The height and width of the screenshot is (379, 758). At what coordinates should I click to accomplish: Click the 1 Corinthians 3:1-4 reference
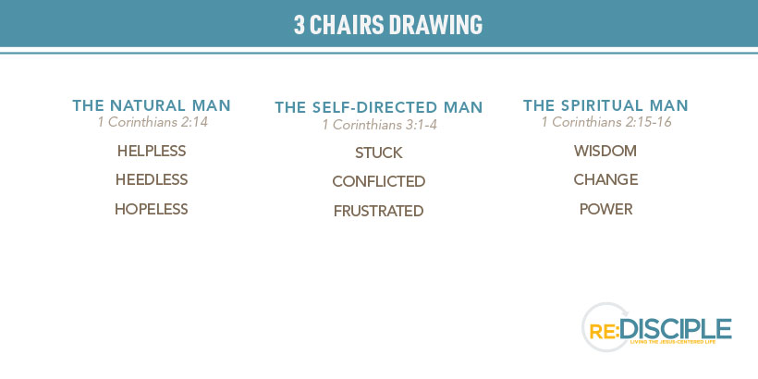[x=380, y=125]
